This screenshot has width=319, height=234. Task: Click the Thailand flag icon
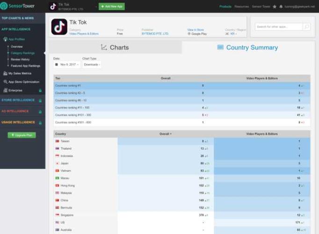[57, 148]
